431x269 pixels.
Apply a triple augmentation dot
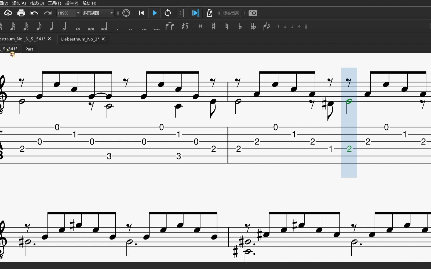point(144,29)
